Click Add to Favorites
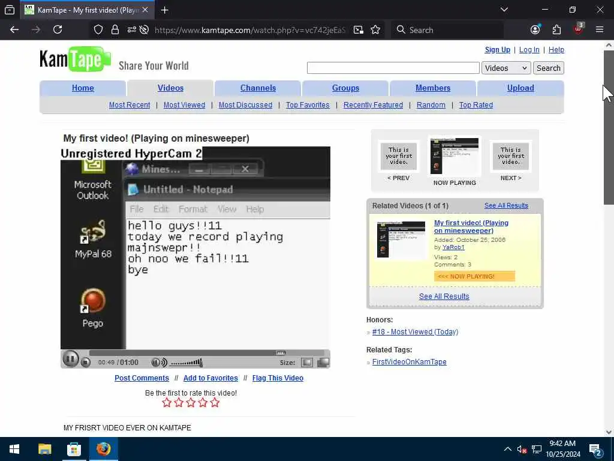 (210, 378)
